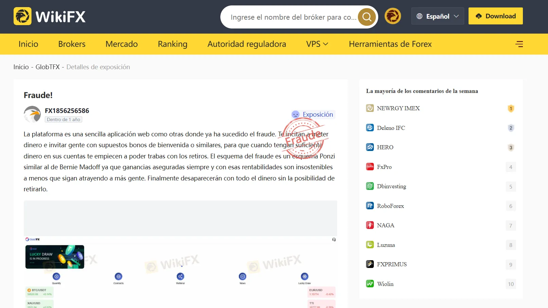Click the Deleno IFC broker logo
Screen dimensions: 548x308
370,128
